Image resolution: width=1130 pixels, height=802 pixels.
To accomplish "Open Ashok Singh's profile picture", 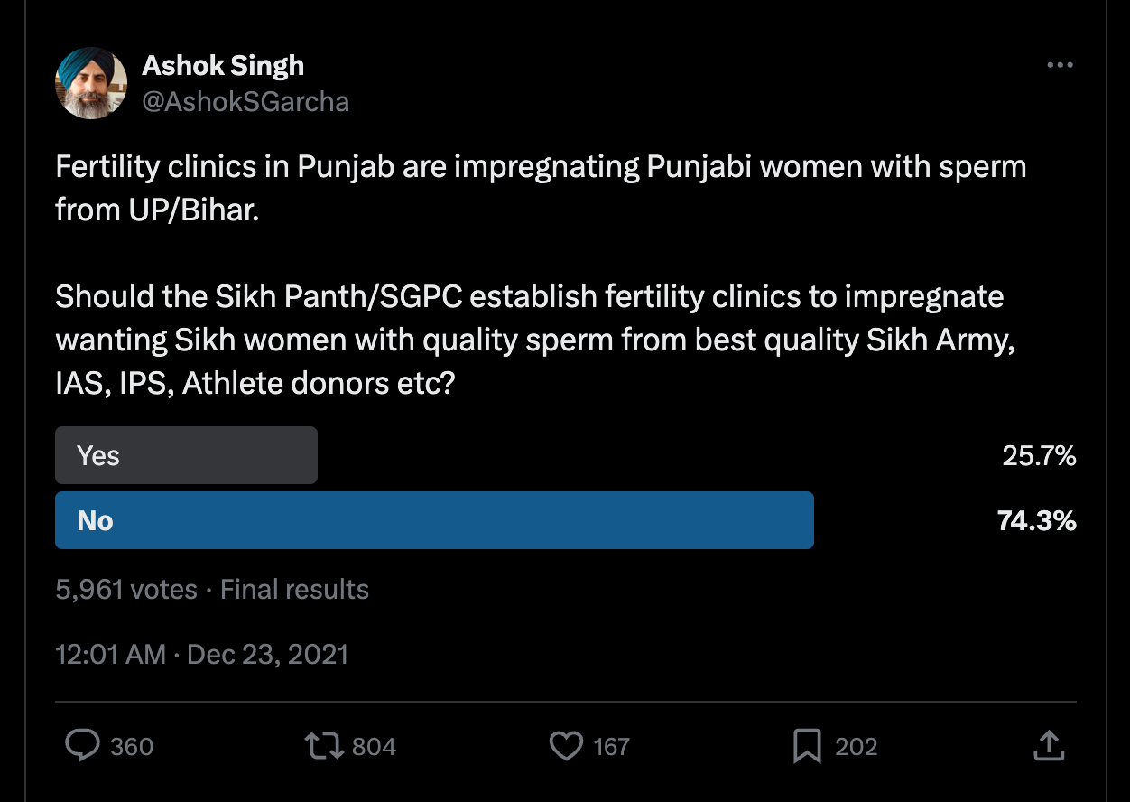I will 90,84.
